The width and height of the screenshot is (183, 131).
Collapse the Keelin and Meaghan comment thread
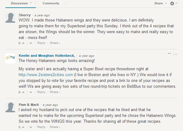[169, 54]
